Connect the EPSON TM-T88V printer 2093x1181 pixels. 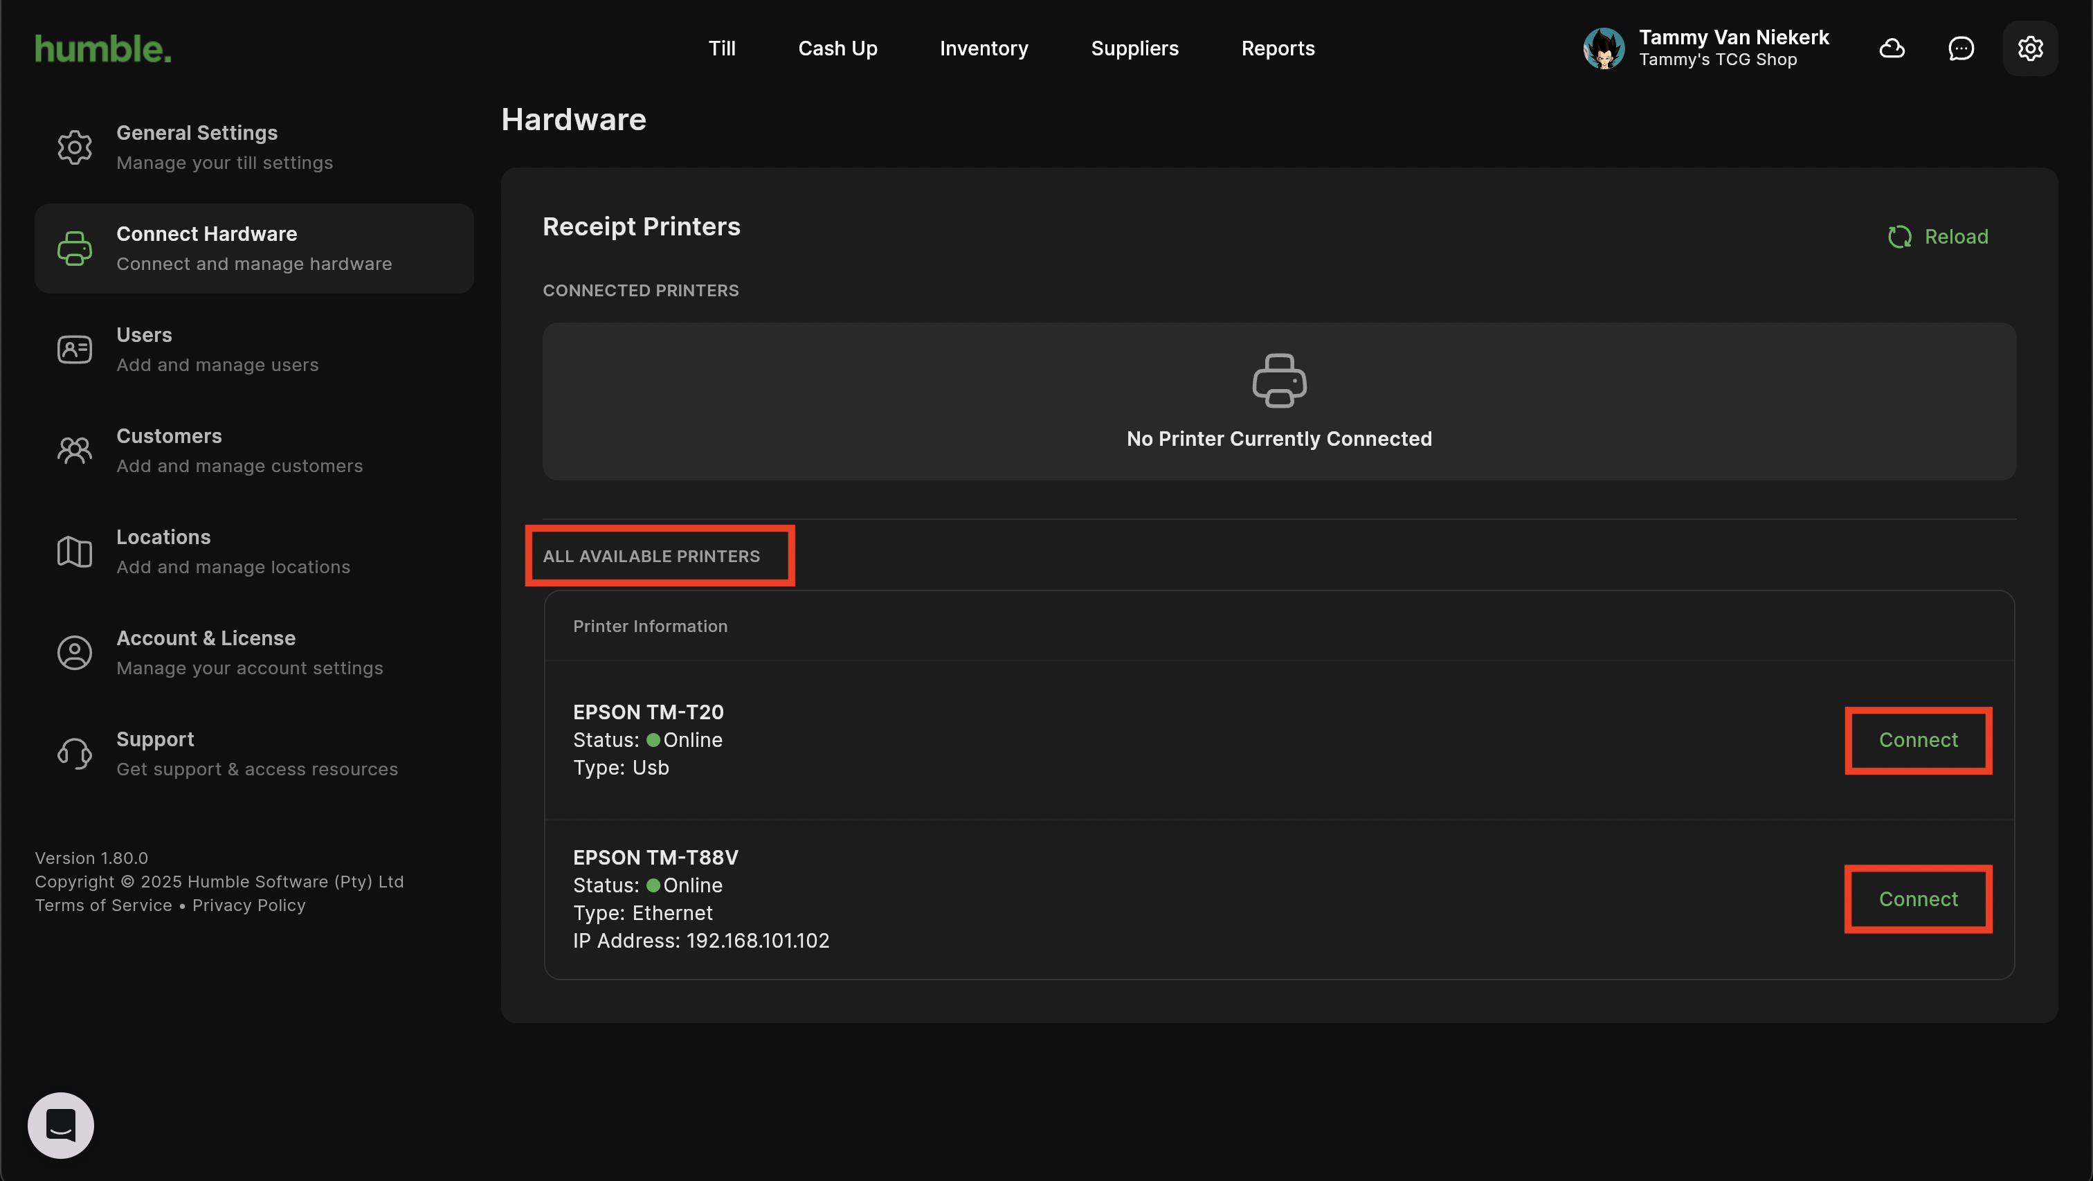(x=1917, y=899)
